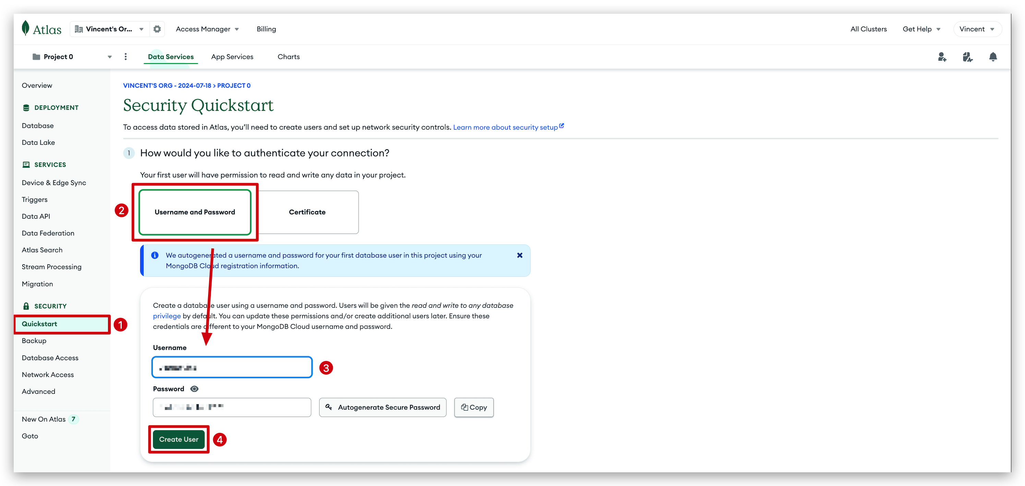The image size is (1025, 486).
Task: Open organization settings gear icon
Action: point(157,29)
